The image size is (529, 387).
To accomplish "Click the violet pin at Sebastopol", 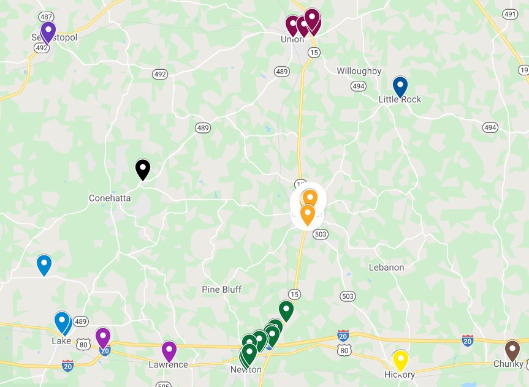I will tap(48, 32).
